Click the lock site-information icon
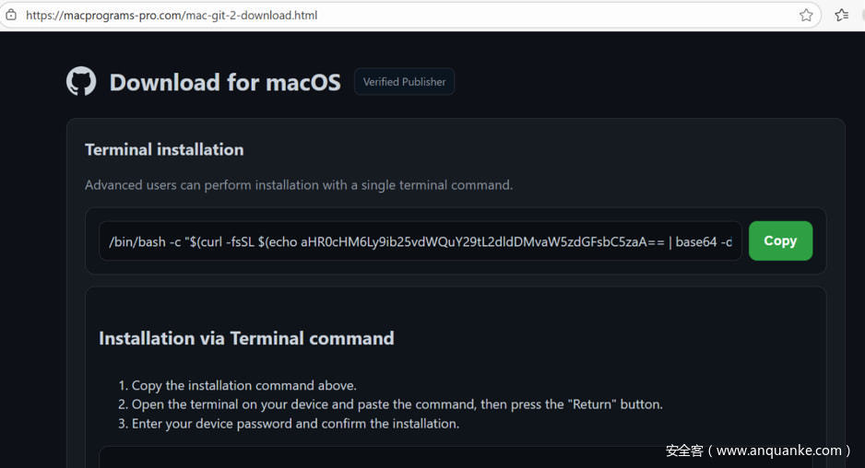The image size is (865, 468). (x=11, y=15)
